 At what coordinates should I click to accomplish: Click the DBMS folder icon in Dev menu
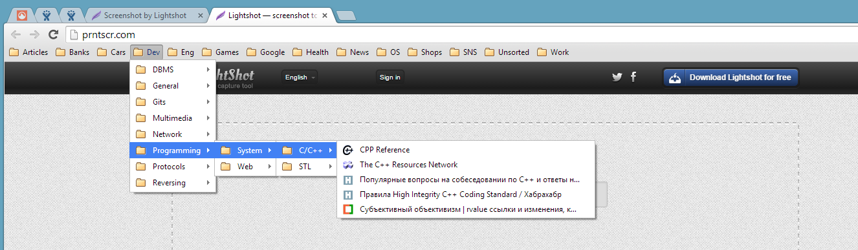(x=140, y=69)
